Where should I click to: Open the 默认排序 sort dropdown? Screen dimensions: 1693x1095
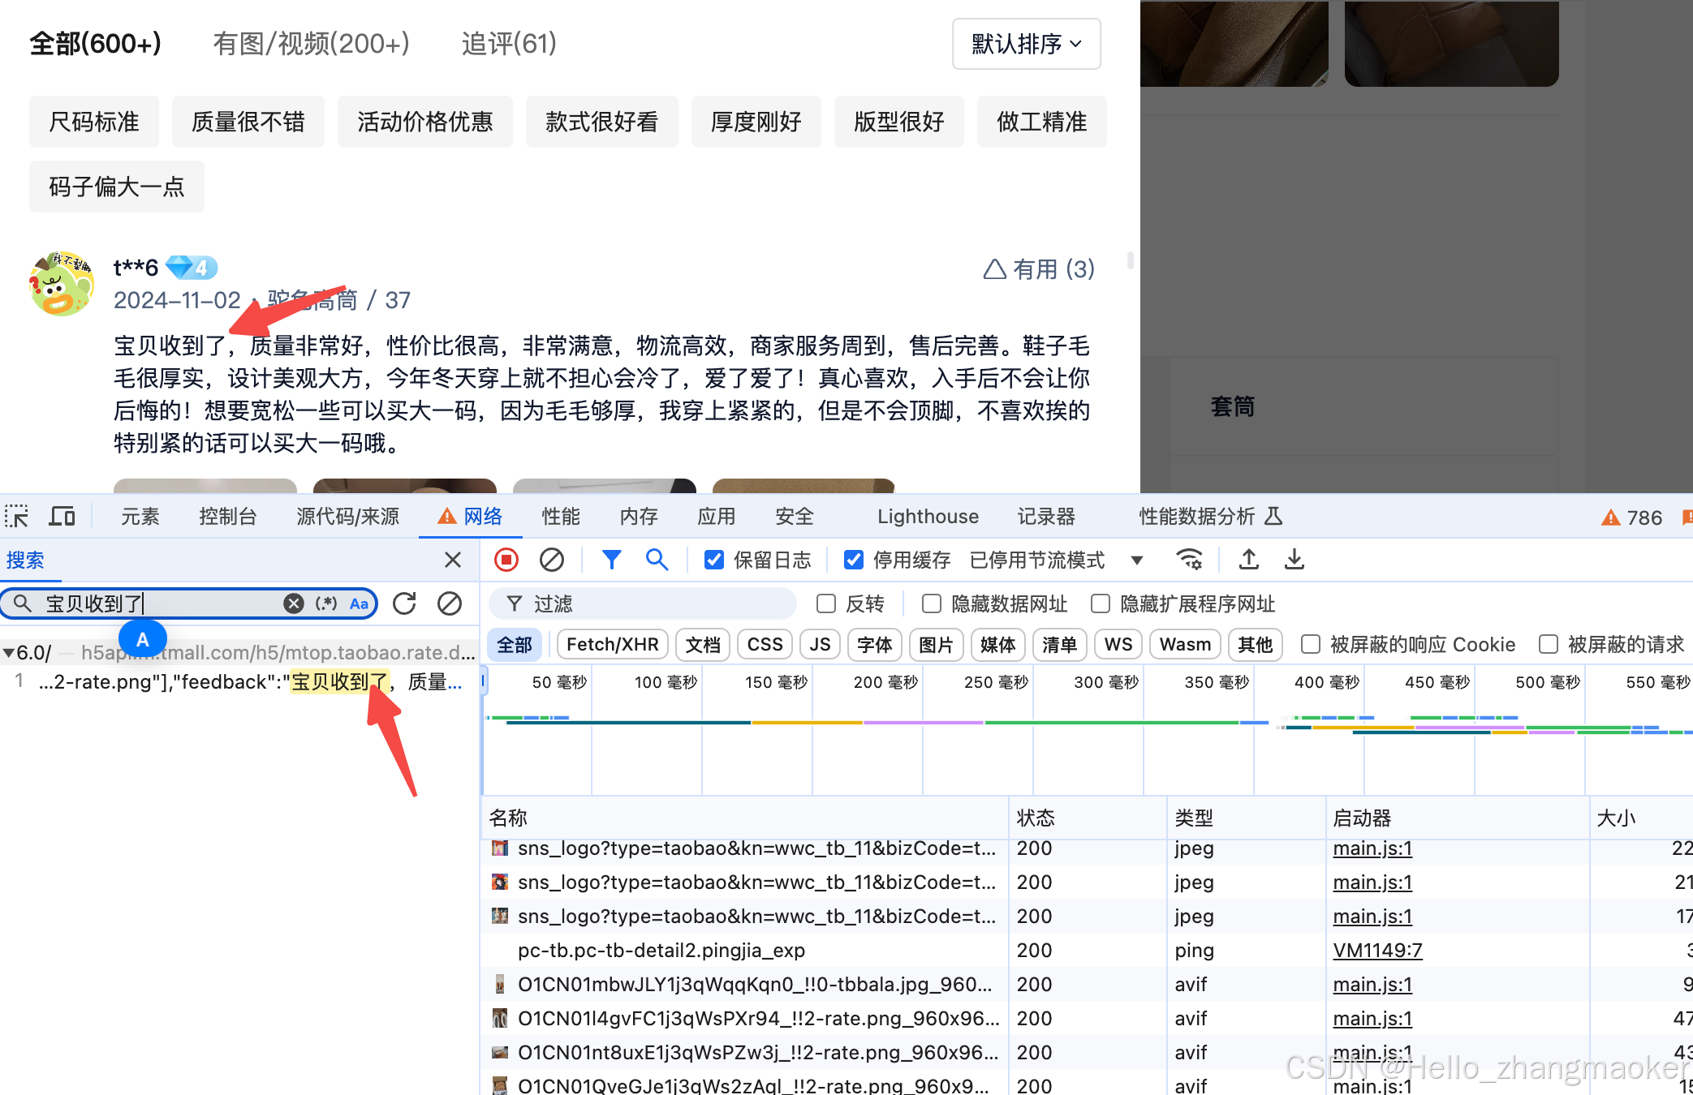[x=1026, y=44]
